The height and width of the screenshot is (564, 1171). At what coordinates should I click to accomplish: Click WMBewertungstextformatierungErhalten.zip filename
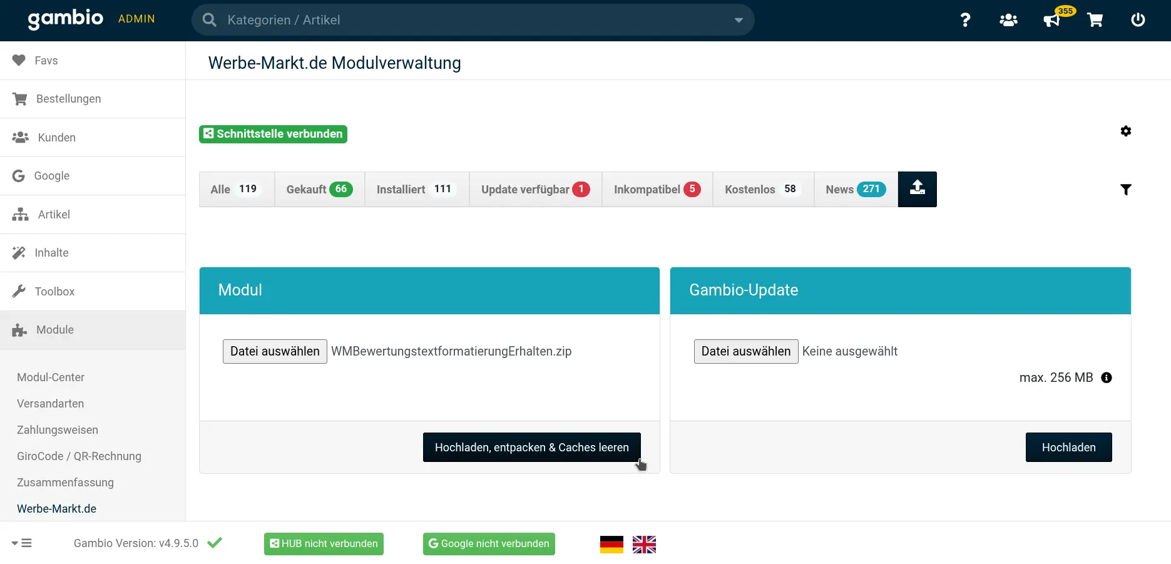tap(451, 351)
